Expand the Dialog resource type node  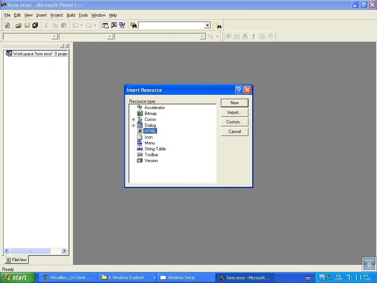133,125
